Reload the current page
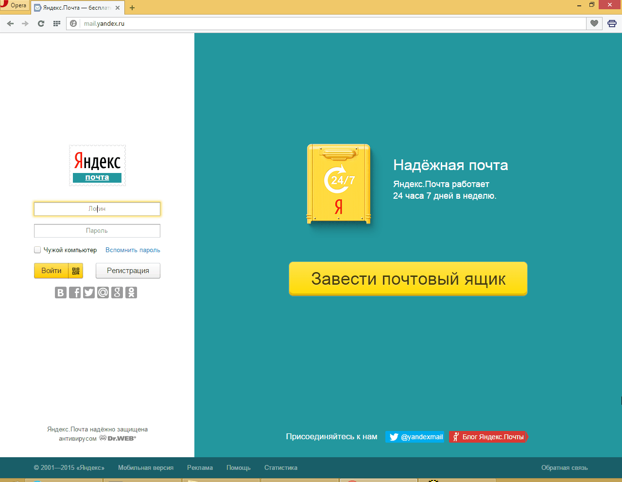 point(41,23)
